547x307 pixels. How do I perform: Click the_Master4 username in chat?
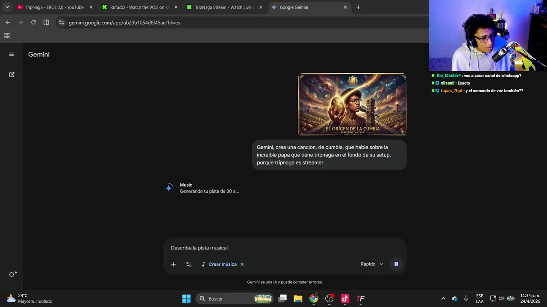click(448, 75)
